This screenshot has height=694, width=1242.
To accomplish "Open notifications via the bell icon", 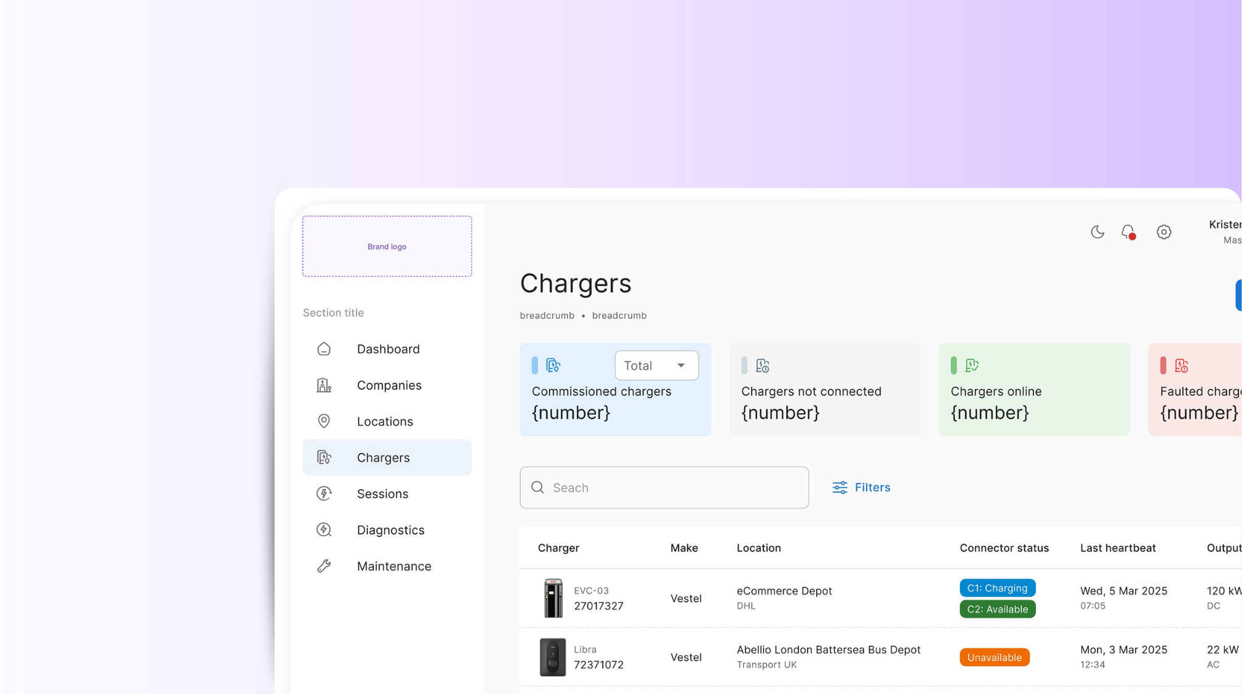I will coord(1128,232).
